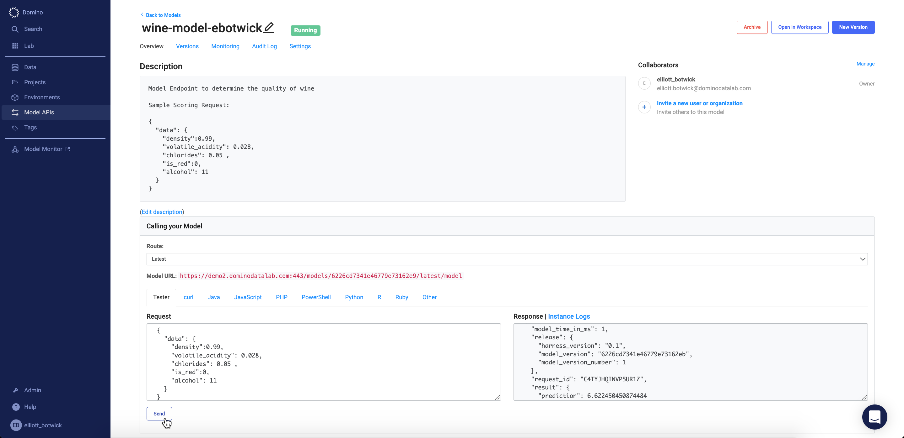Open the Instance Logs link
904x438 pixels.
pyautogui.click(x=568, y=316)
